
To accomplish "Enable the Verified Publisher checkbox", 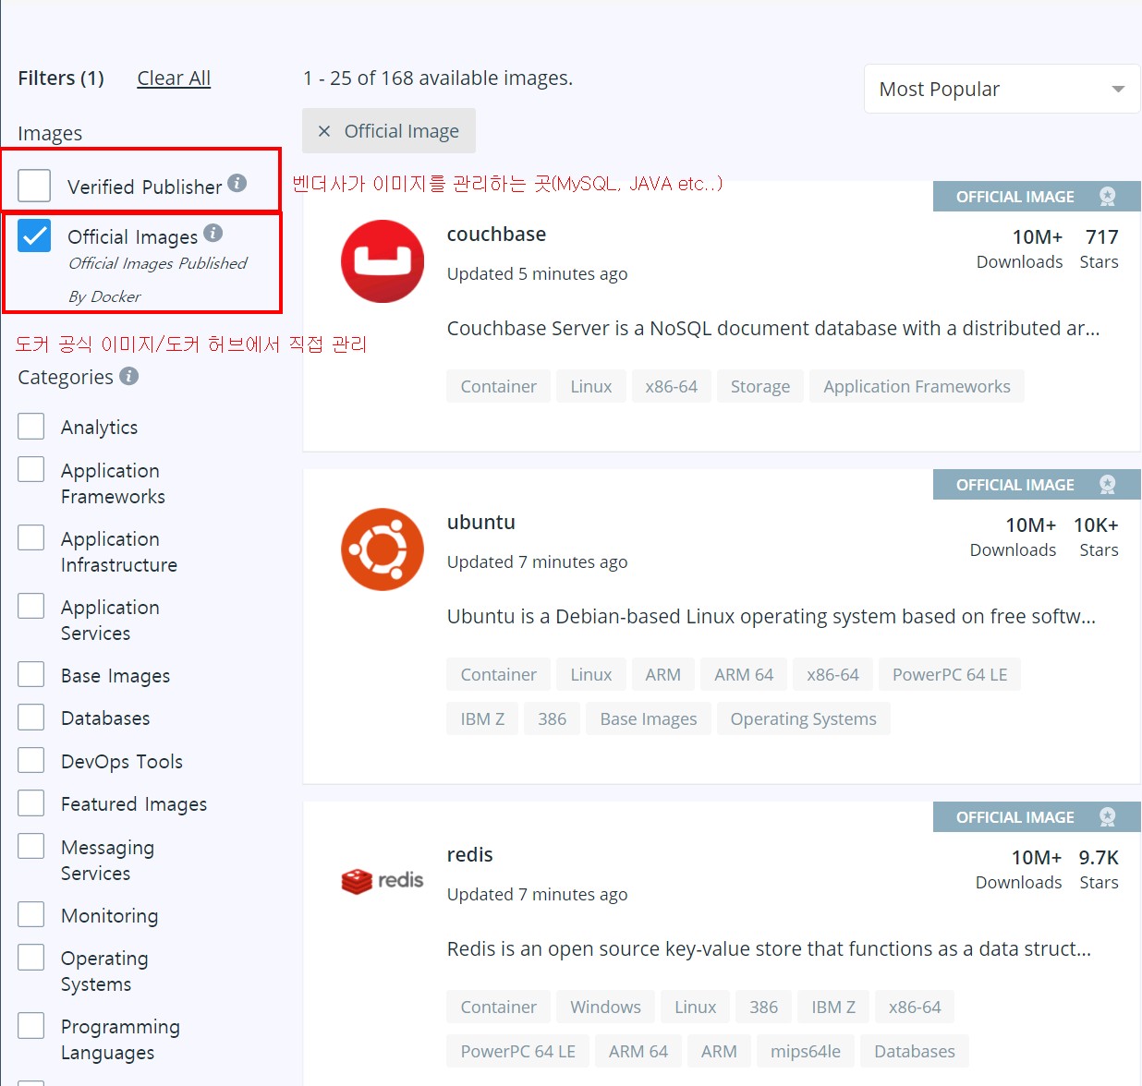I will [x=34, y=186].
